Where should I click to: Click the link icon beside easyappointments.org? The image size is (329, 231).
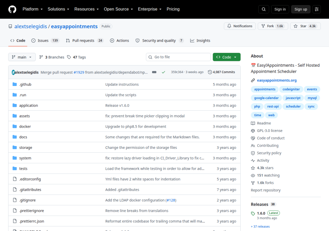(x=253, y=80)
